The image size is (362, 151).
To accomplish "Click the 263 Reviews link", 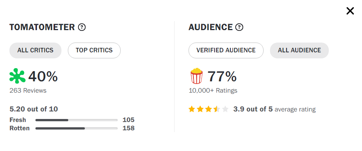I will pos(28,90).
